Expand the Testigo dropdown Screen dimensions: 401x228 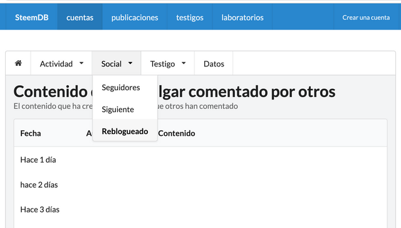coord(168,63)
